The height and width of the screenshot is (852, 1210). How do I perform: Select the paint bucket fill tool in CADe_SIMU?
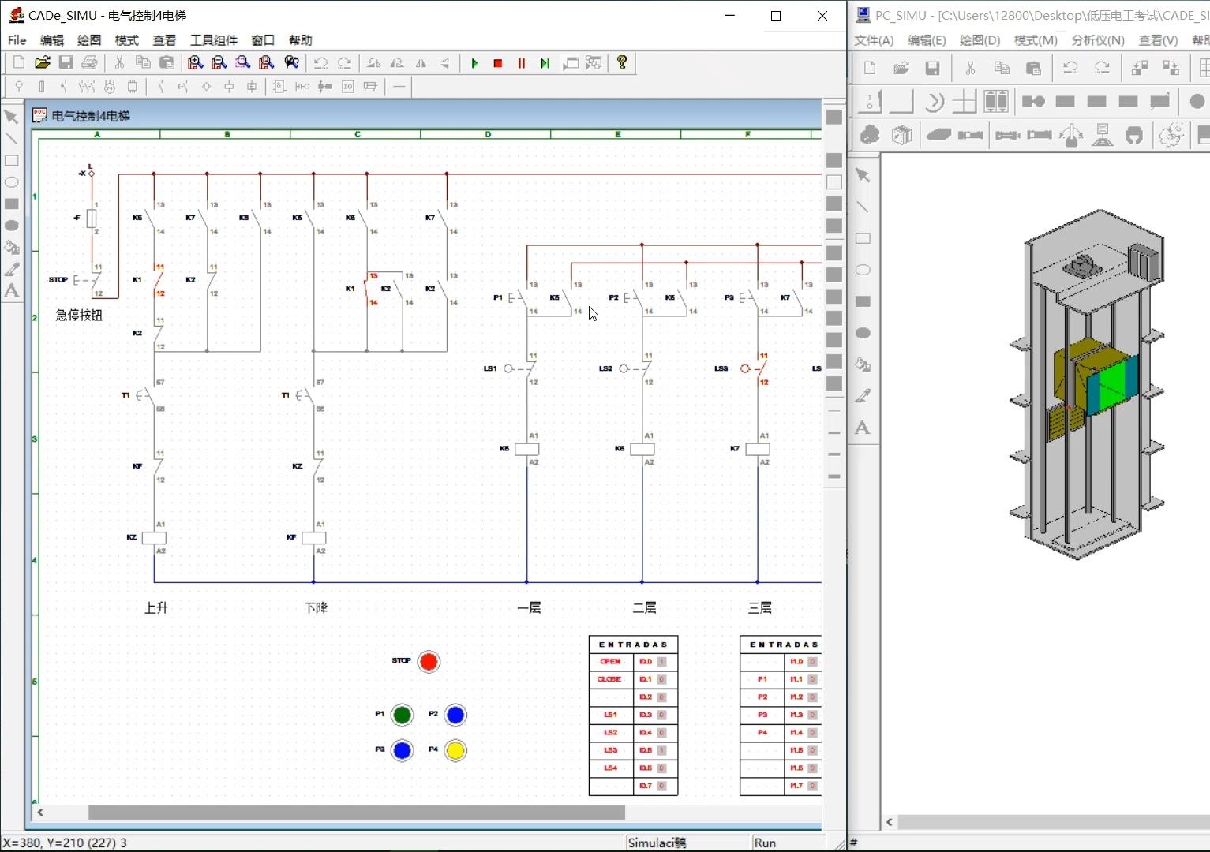(x=11, y=247)
